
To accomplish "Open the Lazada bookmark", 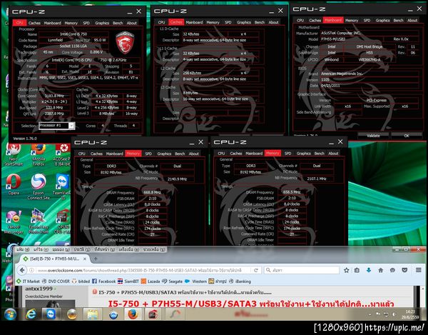I will click(151, 281).
